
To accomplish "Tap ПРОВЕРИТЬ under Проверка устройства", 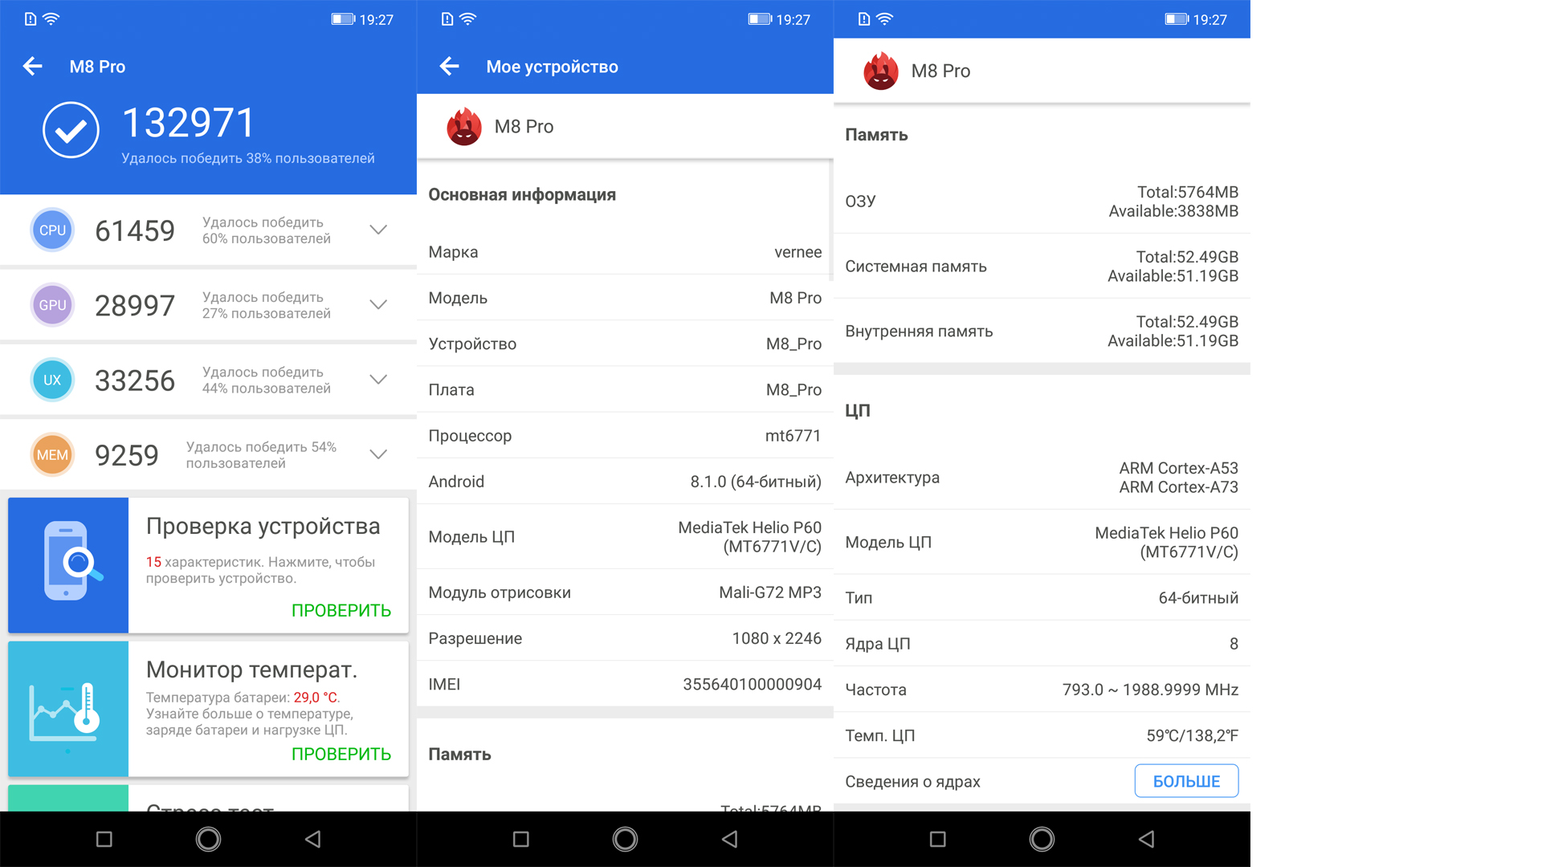I will tap(341, 611).
